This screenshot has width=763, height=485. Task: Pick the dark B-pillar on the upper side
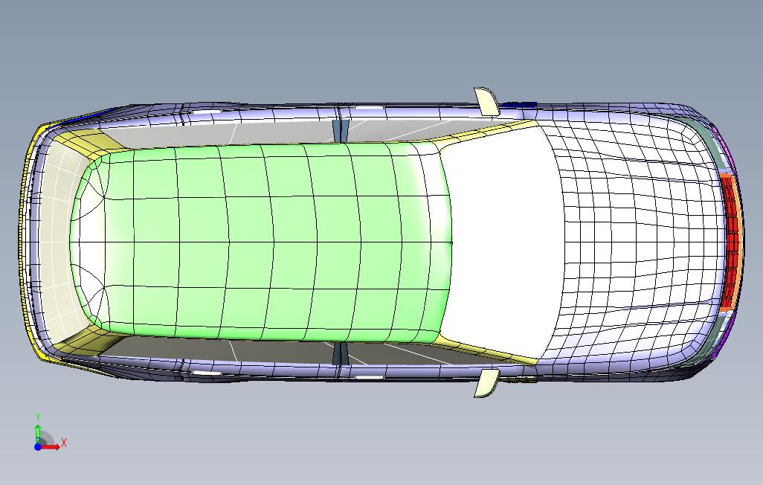point(340,130)
